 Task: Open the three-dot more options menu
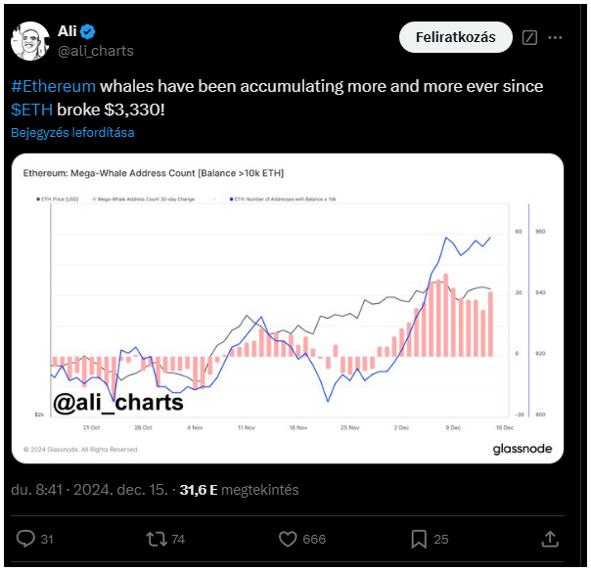(555, 38)
